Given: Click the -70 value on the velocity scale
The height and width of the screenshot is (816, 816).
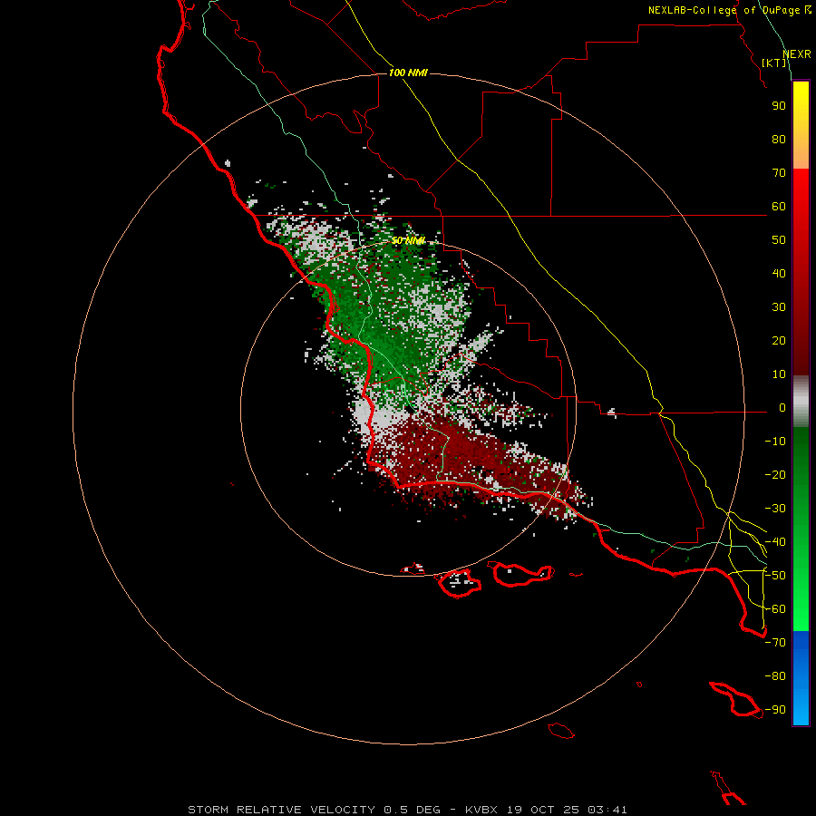Looking at the screenshot, I should tap(775, 643).
